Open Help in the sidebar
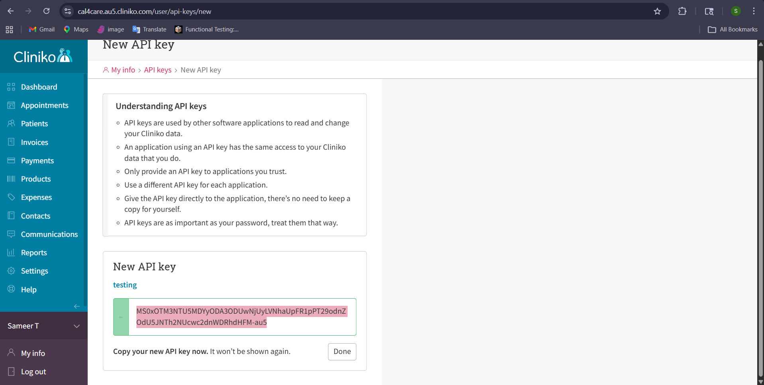The height and width of the screenshot is (385, 764). click(29, 289)
